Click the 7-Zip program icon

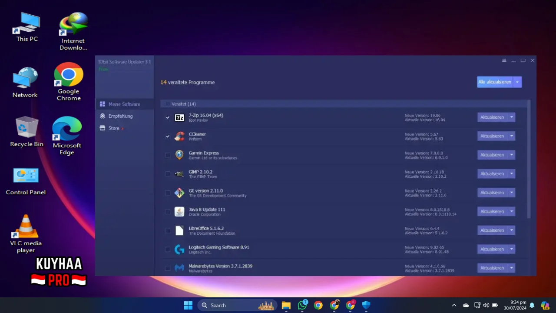[x=179, y=117]
